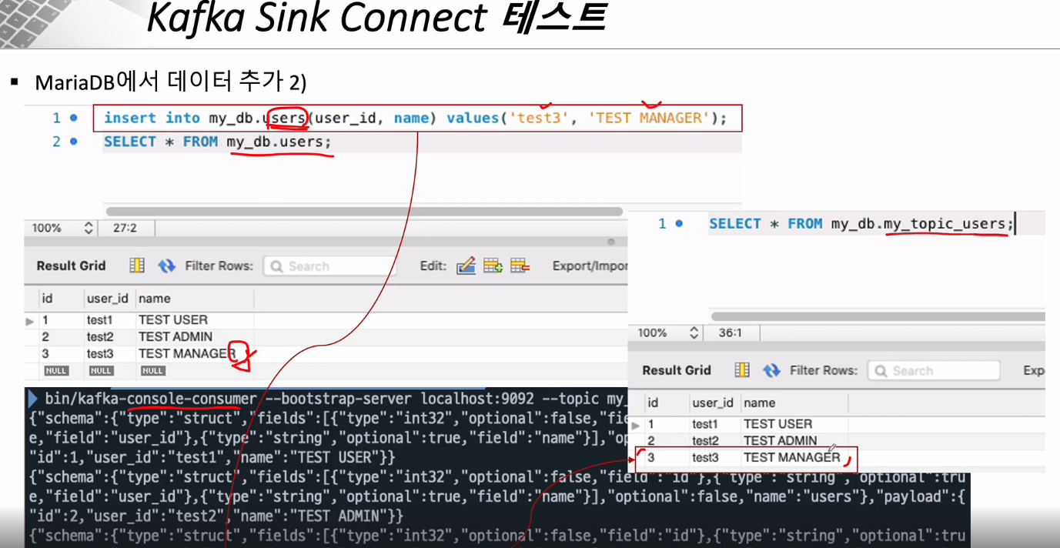Refresh the my_topic_users result grid
The width and height of the screenshot is (1060, 548).
771,370
